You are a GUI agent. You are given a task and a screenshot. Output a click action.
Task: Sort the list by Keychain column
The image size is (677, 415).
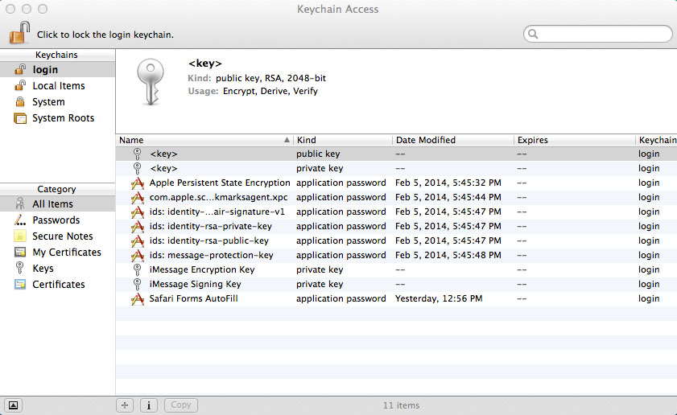pyautogui.click(x=656, y=140)
